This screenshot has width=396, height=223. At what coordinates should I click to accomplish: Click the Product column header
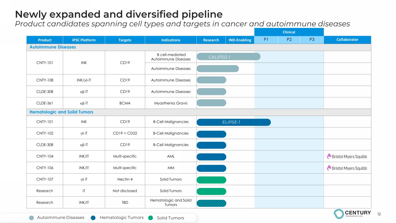[45, 40]
